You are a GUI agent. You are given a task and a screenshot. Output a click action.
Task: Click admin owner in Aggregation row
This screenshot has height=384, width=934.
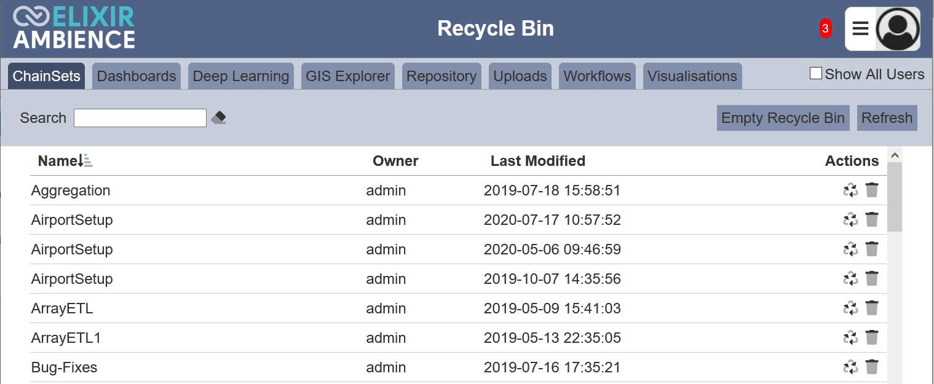coord(386,190)
